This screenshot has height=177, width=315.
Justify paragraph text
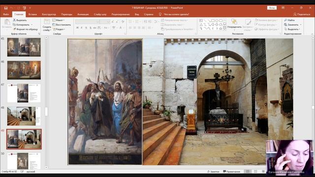(143, 28)
